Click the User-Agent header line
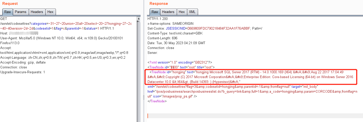This screenshot has height=122, width=363. tap(62, 38)
